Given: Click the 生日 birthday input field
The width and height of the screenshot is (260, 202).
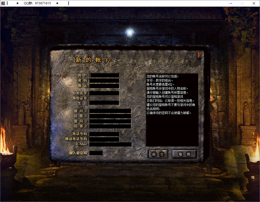Looking at the screenshot, I should [x=104, y=103].
